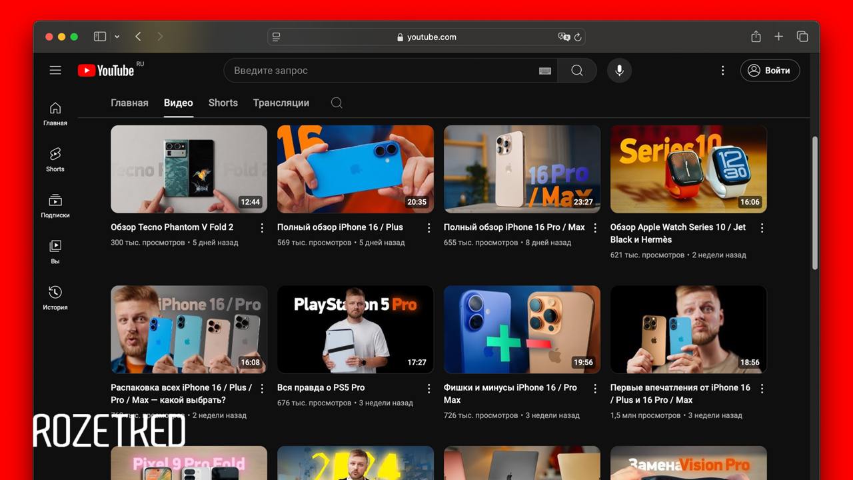Open options menu for Распаковка всех iPhone 16 video
The height and width of the screenshot is (480, 853).
click(x=262, y=388)
